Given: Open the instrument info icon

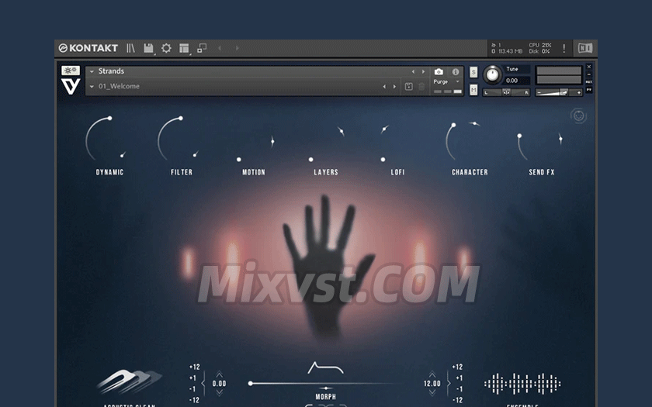Looking at the screenshot, I should (456, 72).
